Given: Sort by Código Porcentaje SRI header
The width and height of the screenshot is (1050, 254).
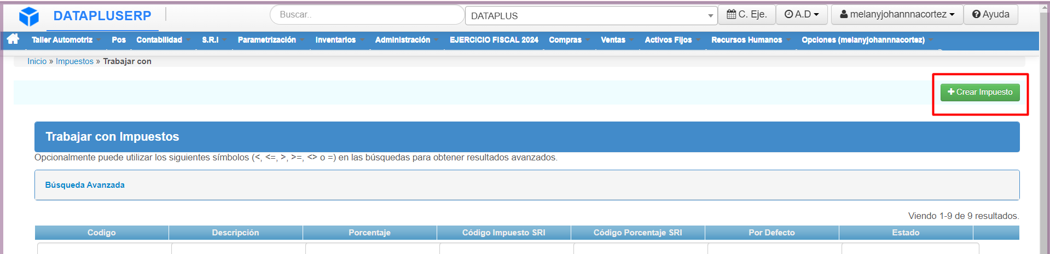Looking at the screenshot, I should [638, 233].
